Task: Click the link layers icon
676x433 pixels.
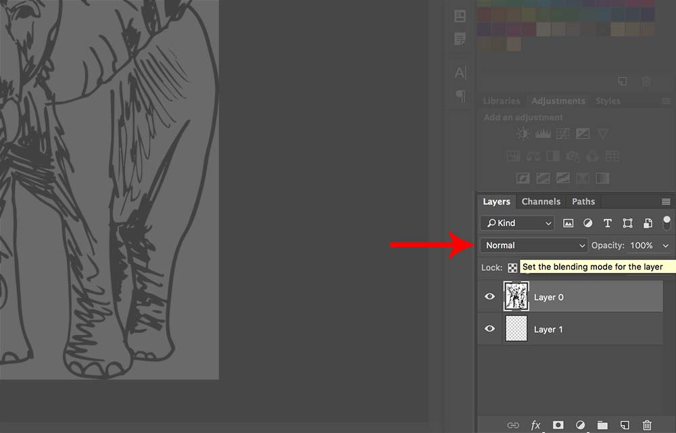Action: [513, 425]
